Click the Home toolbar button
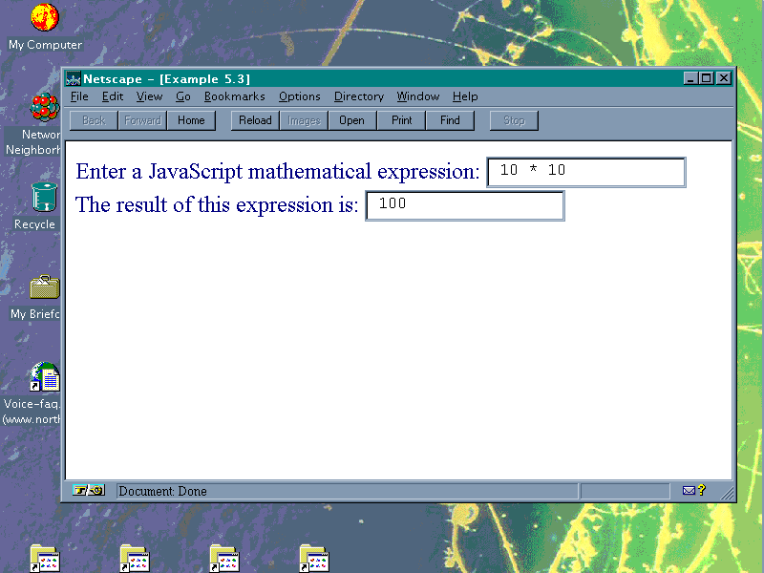 (x=191, y=120)
